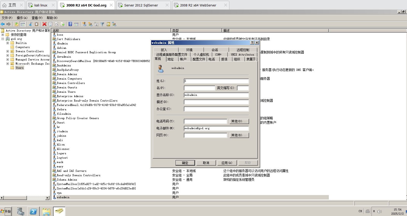Click the Back arrow toolbar icon
The width and height of the screenshot is (407, 216).
click(x=3, y=24)
